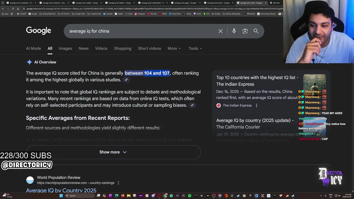Open 'Average IQ by country (2025 update)' California Courier link

[x=255, y=124]
